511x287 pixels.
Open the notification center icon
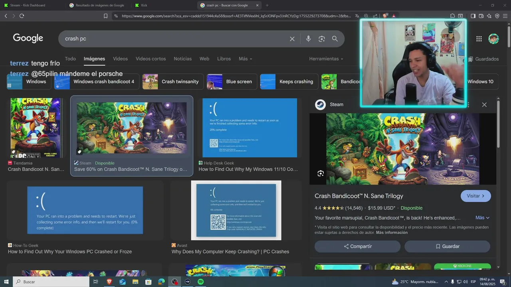(503, 282)
